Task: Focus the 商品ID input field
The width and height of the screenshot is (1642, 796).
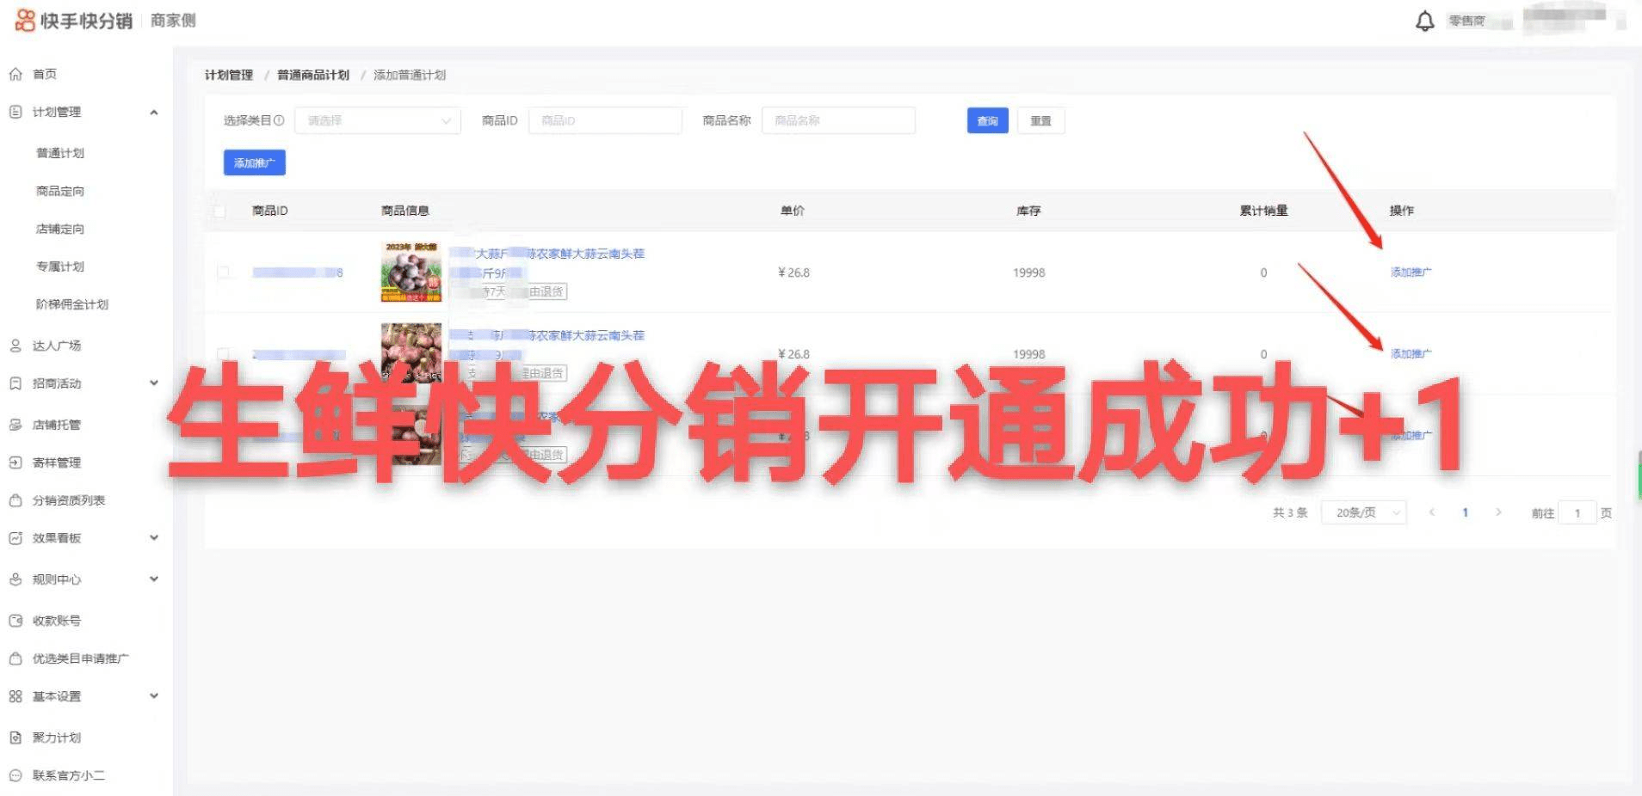Action: tap(605, 120)
